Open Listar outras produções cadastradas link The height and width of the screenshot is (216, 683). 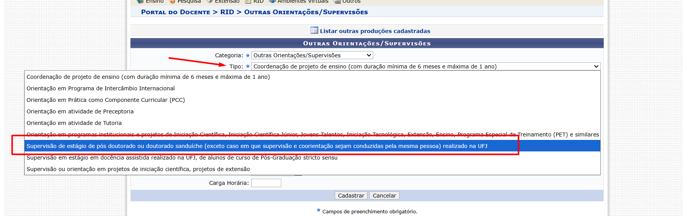click(x=375, y=31)
